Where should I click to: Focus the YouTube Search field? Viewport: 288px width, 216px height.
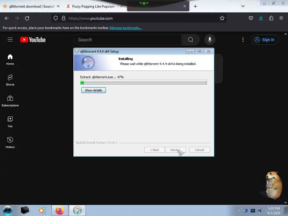[128, 40]
